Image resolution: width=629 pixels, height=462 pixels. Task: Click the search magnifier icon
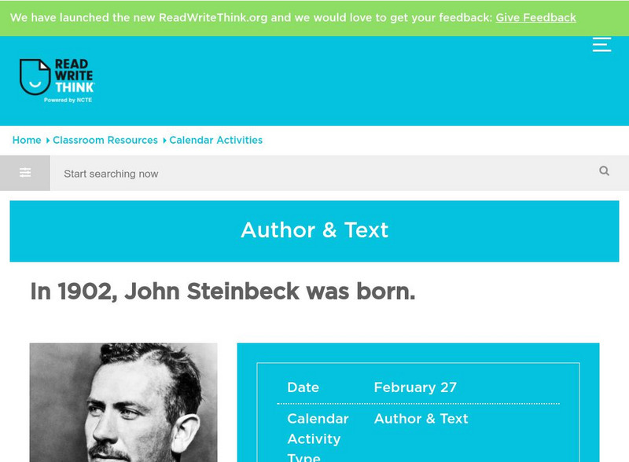pyautogui.click(x=604, y=171)
